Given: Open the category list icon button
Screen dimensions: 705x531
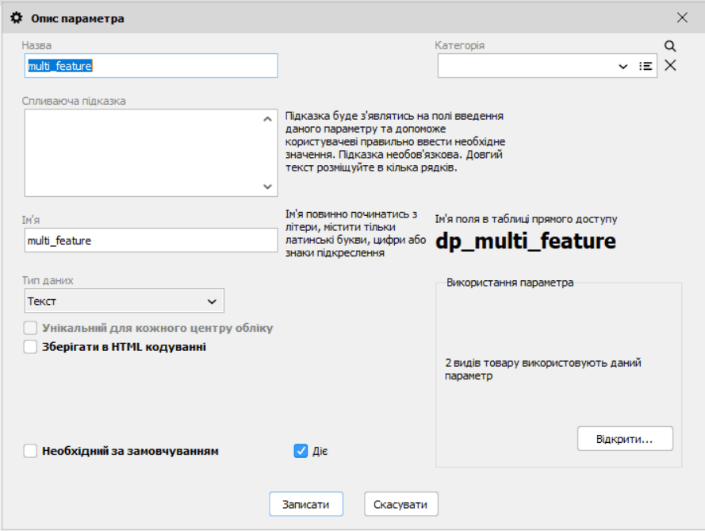Looking at the screenshot, I should pos(646,66).
